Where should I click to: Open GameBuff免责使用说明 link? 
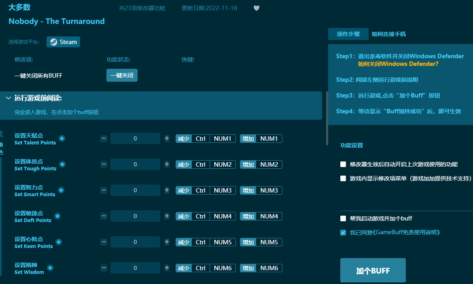click(406, 233)
